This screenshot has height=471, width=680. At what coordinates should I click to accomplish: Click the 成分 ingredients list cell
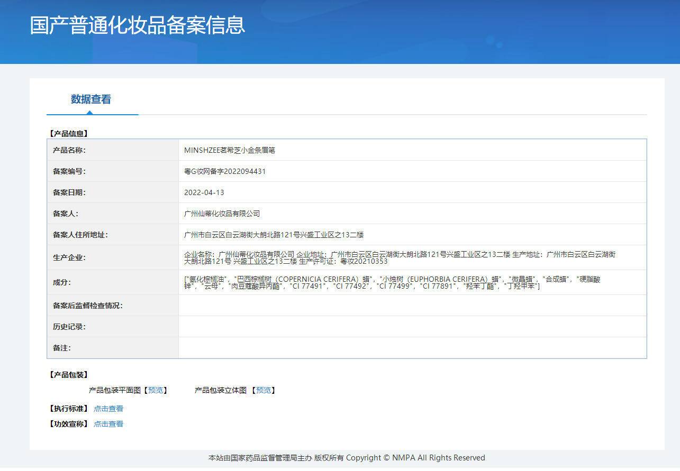coord(413,282)
